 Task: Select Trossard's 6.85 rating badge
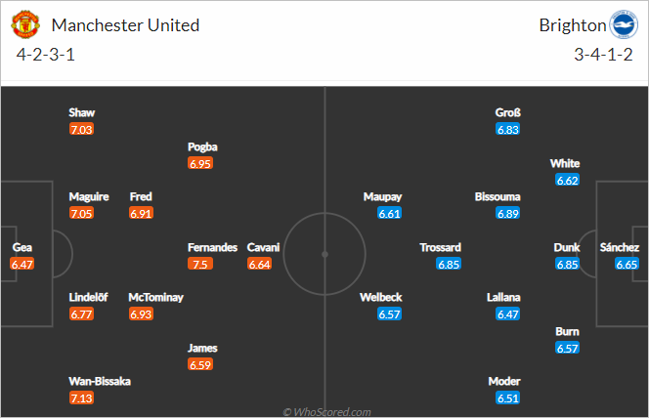[449, 264]
